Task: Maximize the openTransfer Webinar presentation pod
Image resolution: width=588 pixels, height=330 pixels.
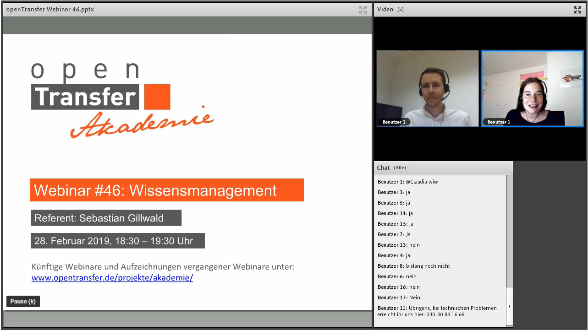Action: [363, 10]
